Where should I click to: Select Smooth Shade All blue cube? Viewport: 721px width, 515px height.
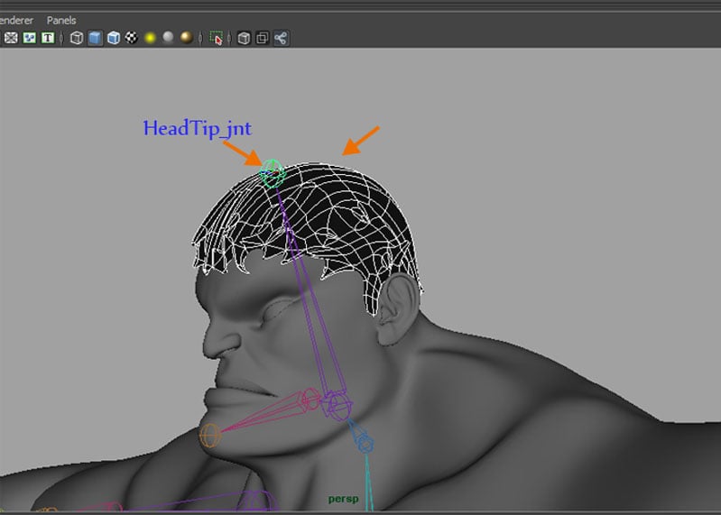95,38
